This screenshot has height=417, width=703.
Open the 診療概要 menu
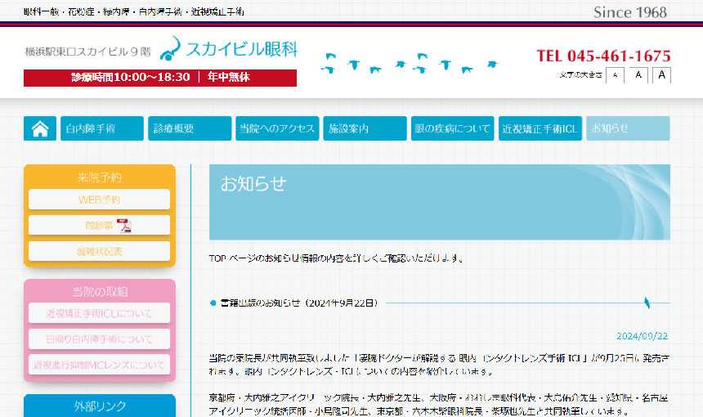pos(190,128)
